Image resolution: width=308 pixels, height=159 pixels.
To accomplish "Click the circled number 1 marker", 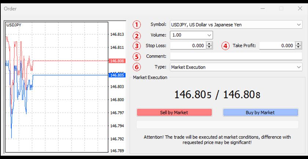I will point(136,25).
